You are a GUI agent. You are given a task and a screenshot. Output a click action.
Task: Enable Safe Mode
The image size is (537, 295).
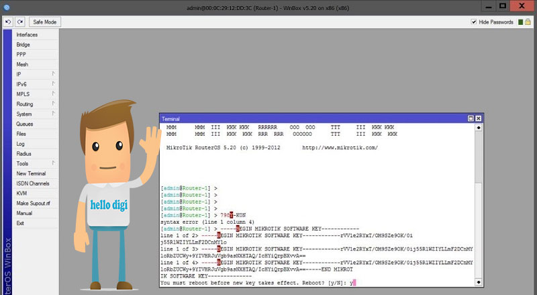tap(44, 22)
